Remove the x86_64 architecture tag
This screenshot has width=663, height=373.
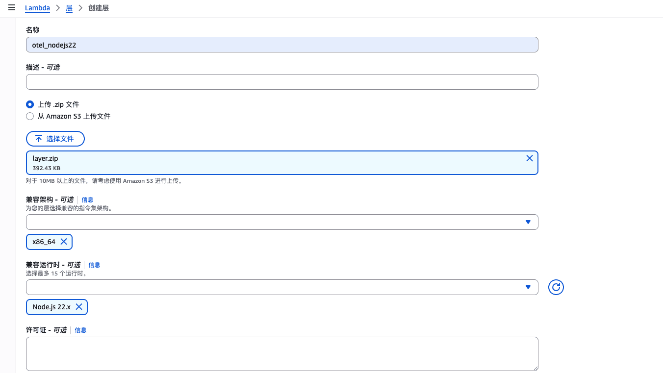(x=63, y=242)
